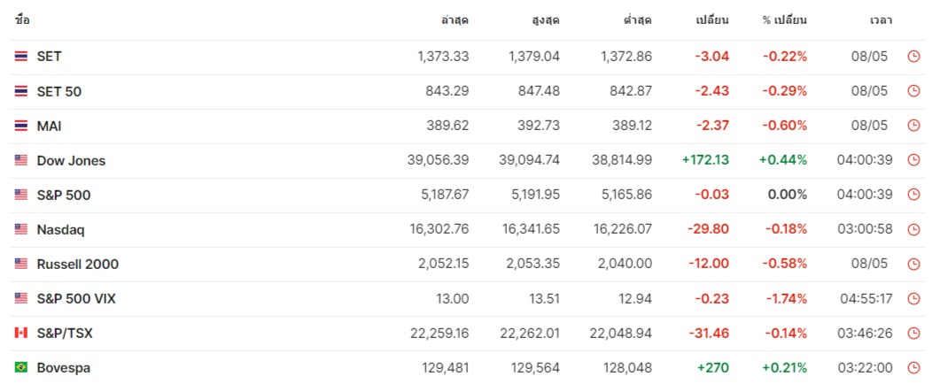Image resolution: width=932 pixels, height=384 pixels.
Task: Click the clock icon in the Russell 2000 row
Action: pyautogui.click(x=913, y=264)
